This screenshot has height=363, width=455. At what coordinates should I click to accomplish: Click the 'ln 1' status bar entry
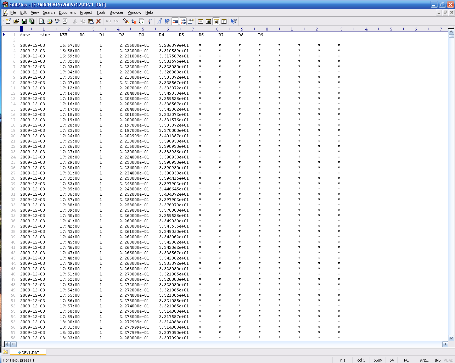[342, 360]
